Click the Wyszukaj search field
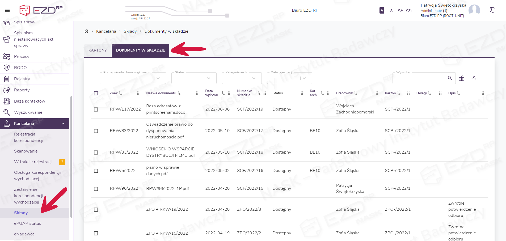The width and height of the screenshot is (506, 241). [419, 78]
